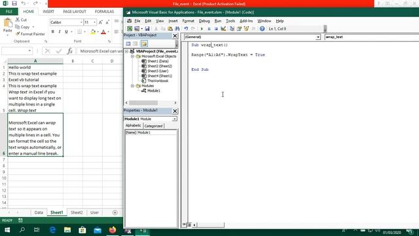Toggle Italic formatting in Excel ribbon
The width and height of the screenshot is (419, 236).
(x=60, y=32)
